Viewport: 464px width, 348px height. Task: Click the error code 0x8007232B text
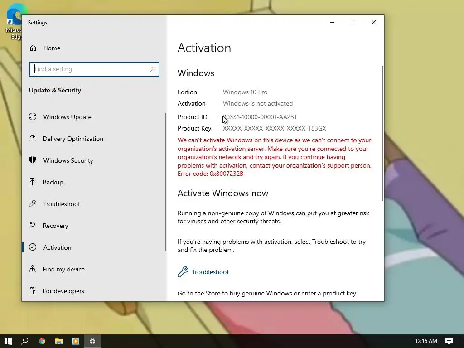pos(210,174)
